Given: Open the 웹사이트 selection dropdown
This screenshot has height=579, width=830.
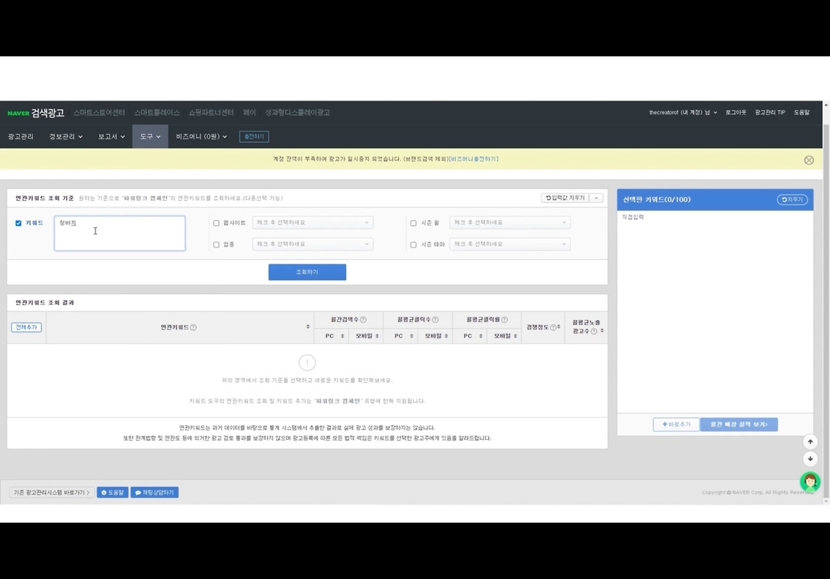Looking at the screenshot, I should coord(313,223).
